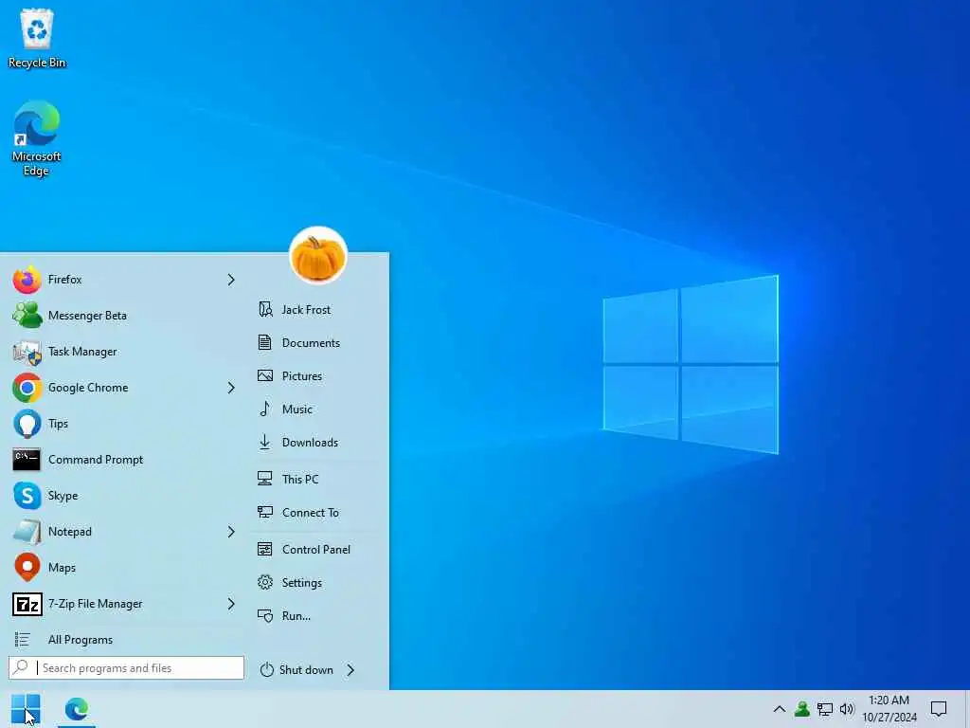Click the Task Manager text label
This screenshot has height=728, width=970.
click(x=82, y=352)
